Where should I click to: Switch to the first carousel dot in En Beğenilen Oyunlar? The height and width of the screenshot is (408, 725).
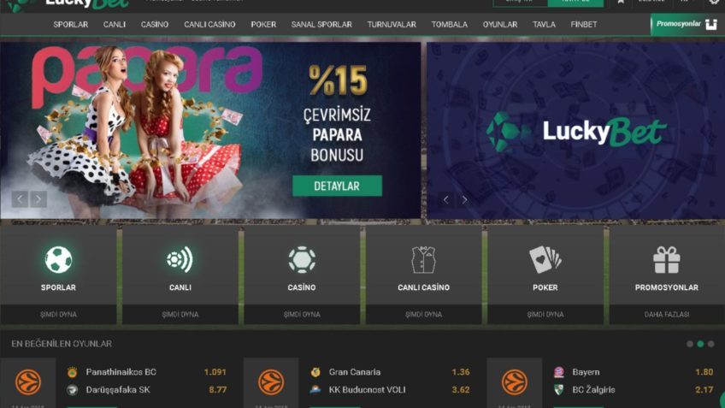point(690,344)
